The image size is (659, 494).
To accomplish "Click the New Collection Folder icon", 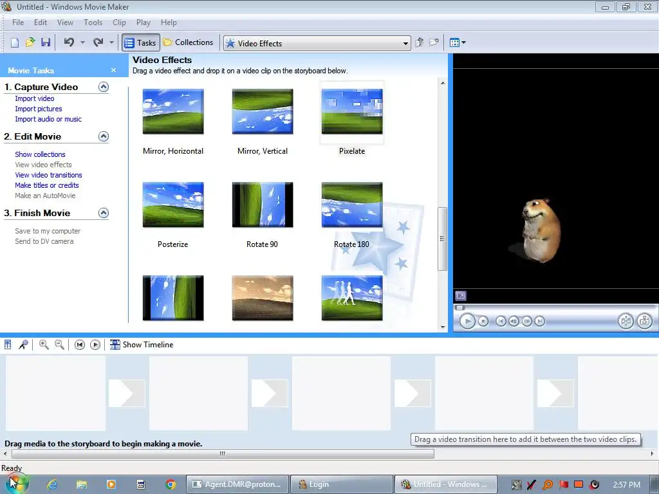I will (x=434, y=42).
